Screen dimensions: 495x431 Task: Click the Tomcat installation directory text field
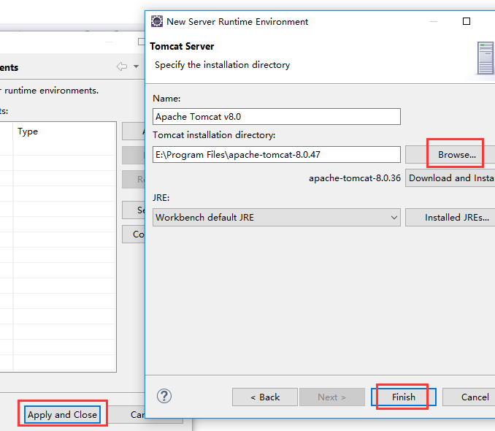pos(277,155)
